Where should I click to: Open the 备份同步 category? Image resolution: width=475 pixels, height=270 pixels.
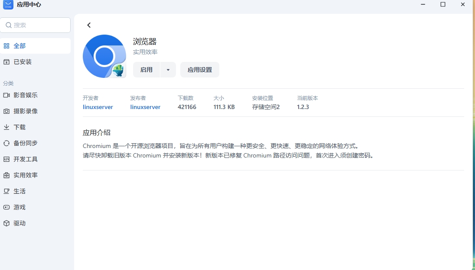[x=26, y=143]
